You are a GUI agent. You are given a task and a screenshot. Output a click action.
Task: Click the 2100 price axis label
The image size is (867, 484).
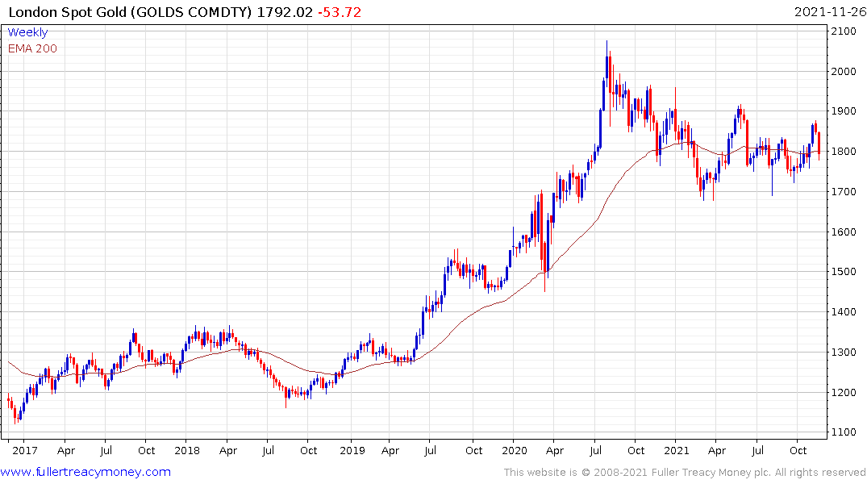(x=844, y=31)
